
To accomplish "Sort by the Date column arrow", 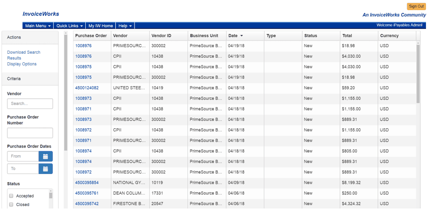I will click(x=242, y=36).
